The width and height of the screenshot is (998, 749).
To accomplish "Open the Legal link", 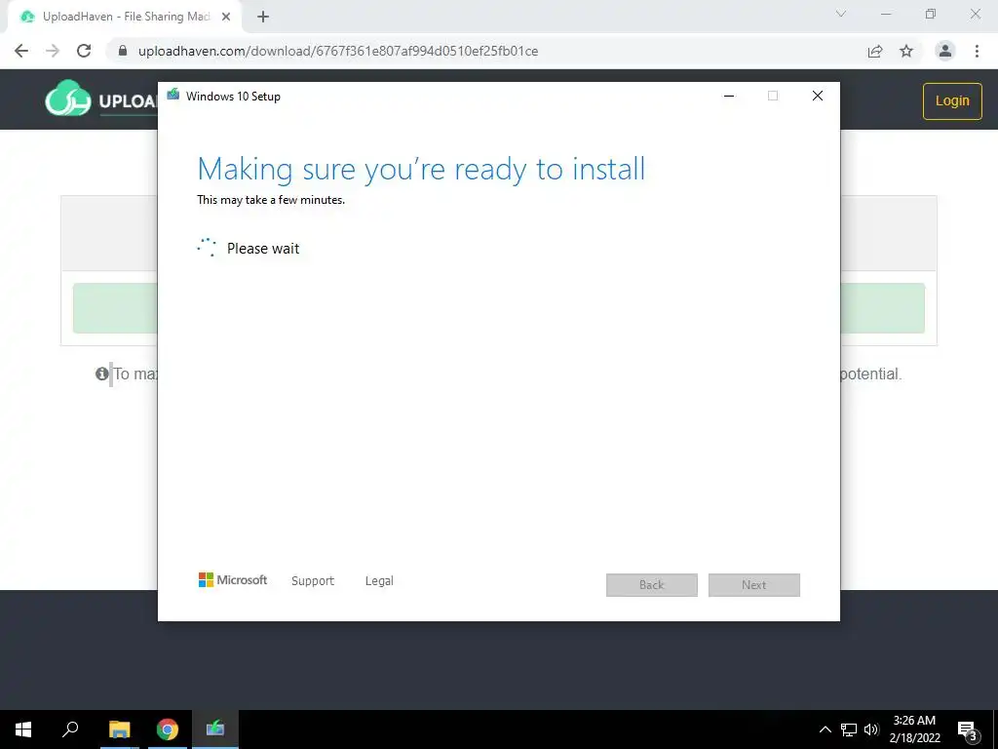I will click(x=379, y=581).
